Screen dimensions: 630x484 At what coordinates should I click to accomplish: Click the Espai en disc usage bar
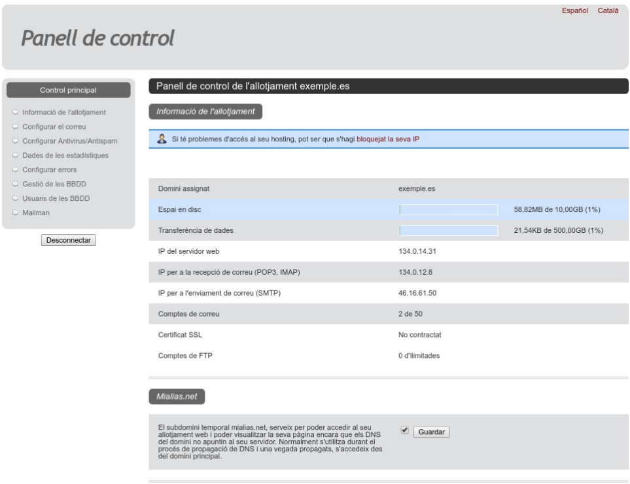click(448, 210)
